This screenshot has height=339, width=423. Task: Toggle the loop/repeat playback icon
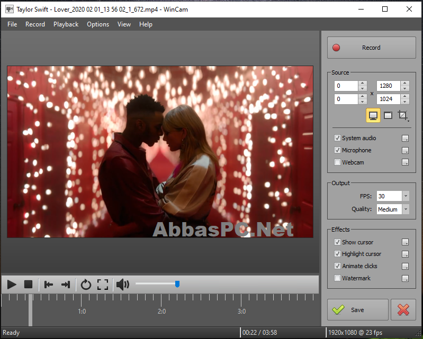86,285
